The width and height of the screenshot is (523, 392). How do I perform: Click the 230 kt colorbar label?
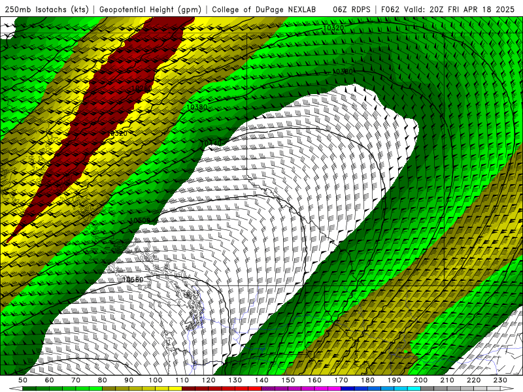pos(501,380)
